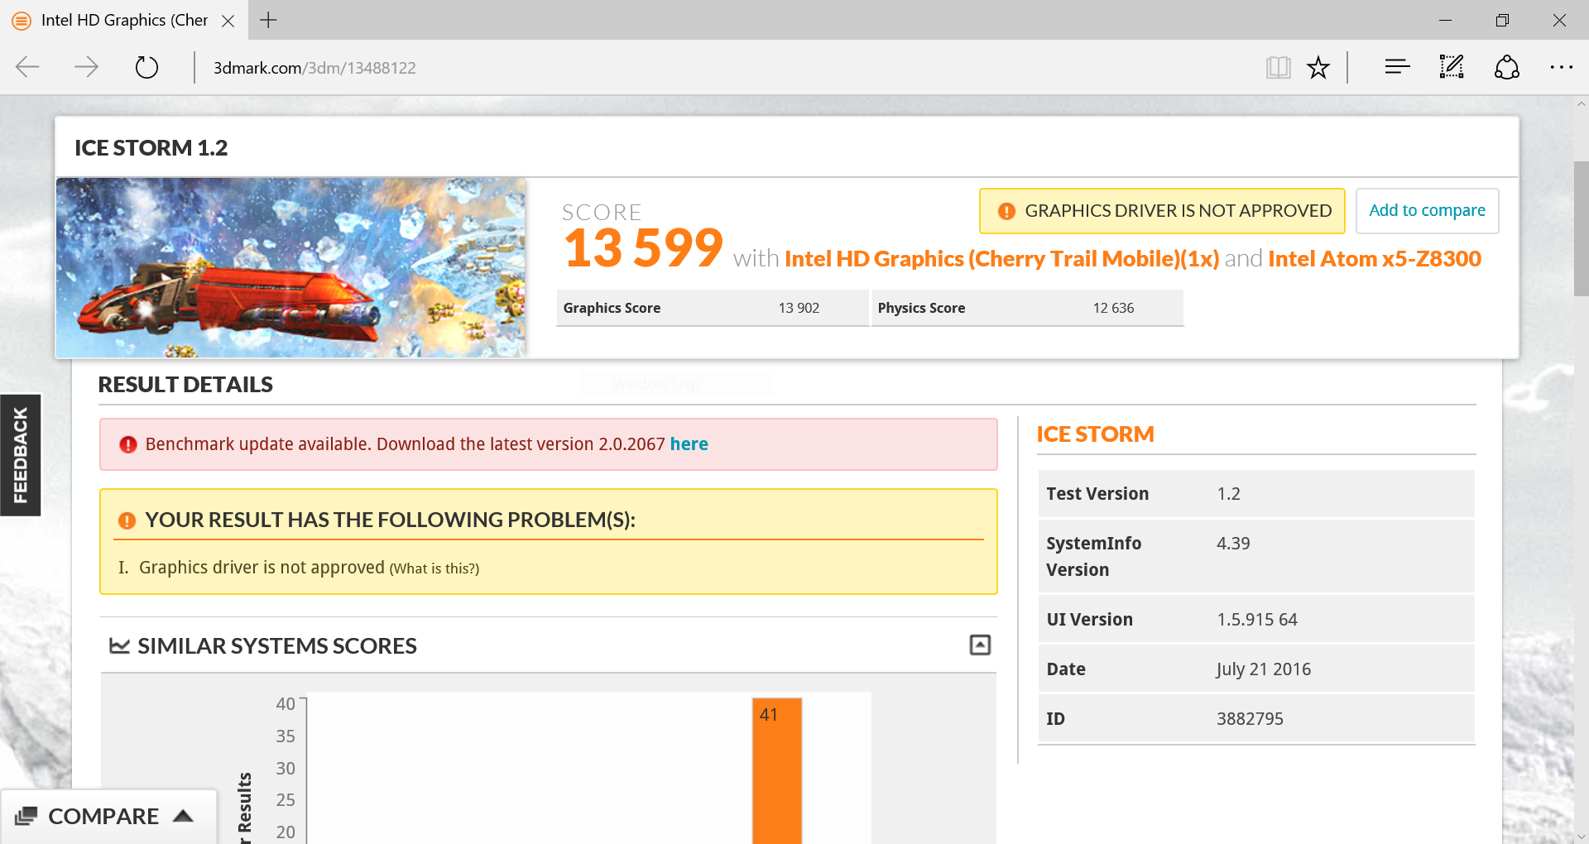Screen dimensions: 1589x844
Task: Click the Add to compare button
Action: [1427, 210]
